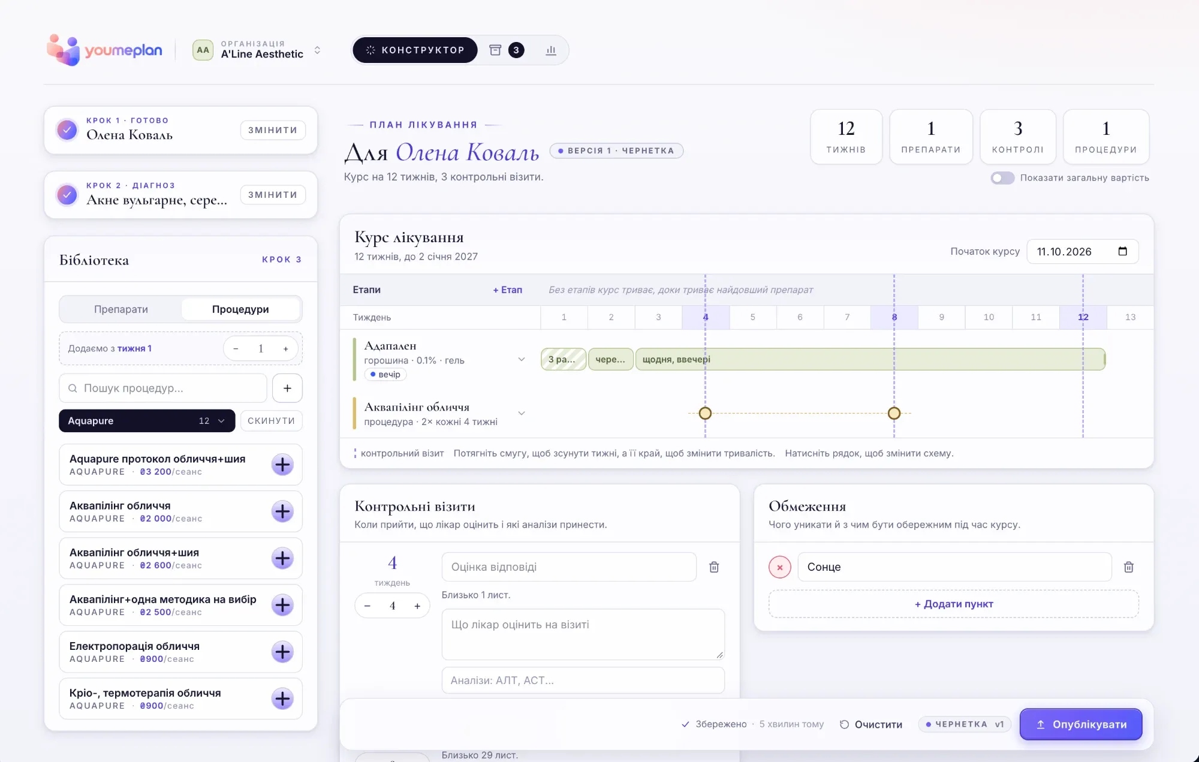Click Скинути filter button
The image size is (1199, 762).
point(271,421)
